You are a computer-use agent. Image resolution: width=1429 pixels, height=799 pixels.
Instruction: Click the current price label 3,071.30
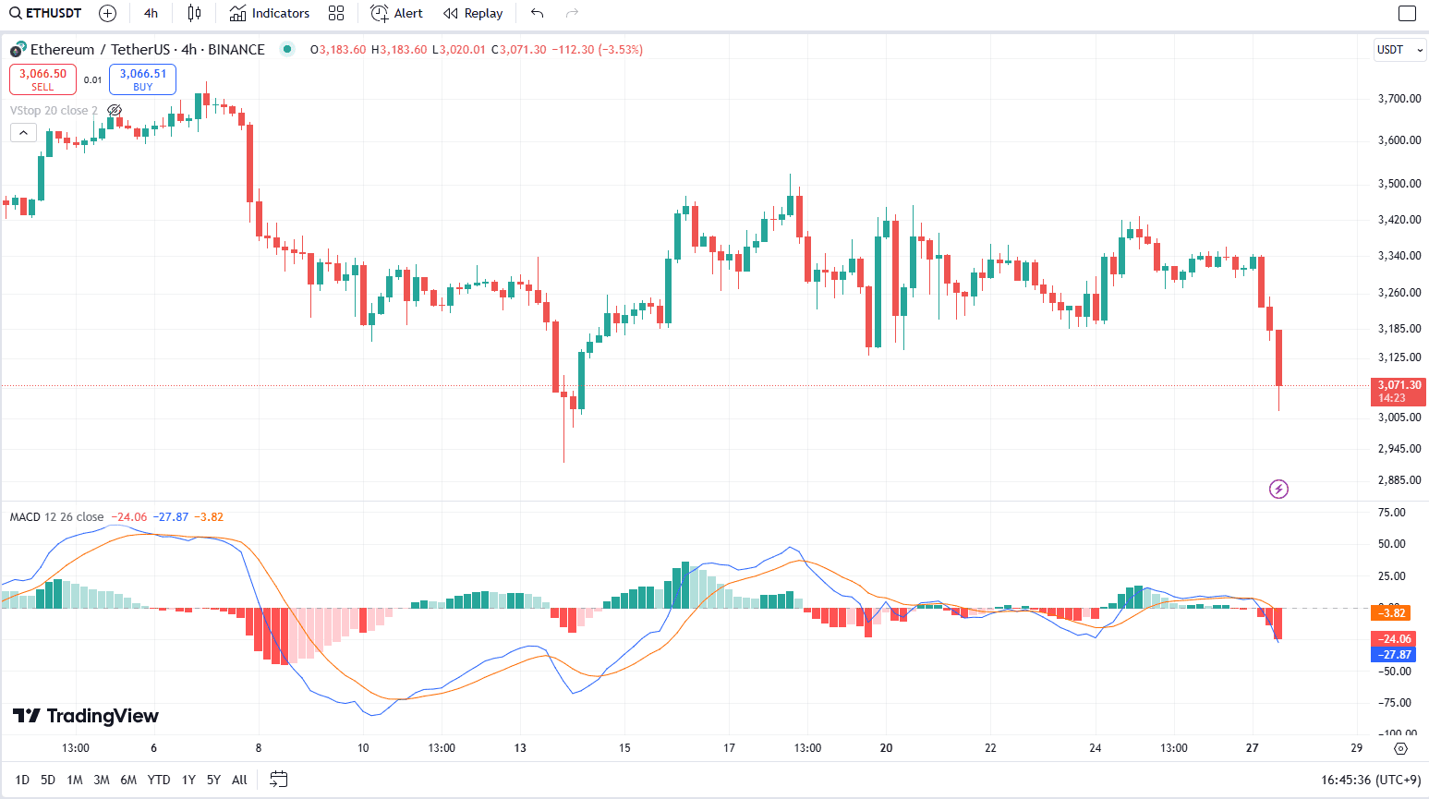(x=1399, y=392)
